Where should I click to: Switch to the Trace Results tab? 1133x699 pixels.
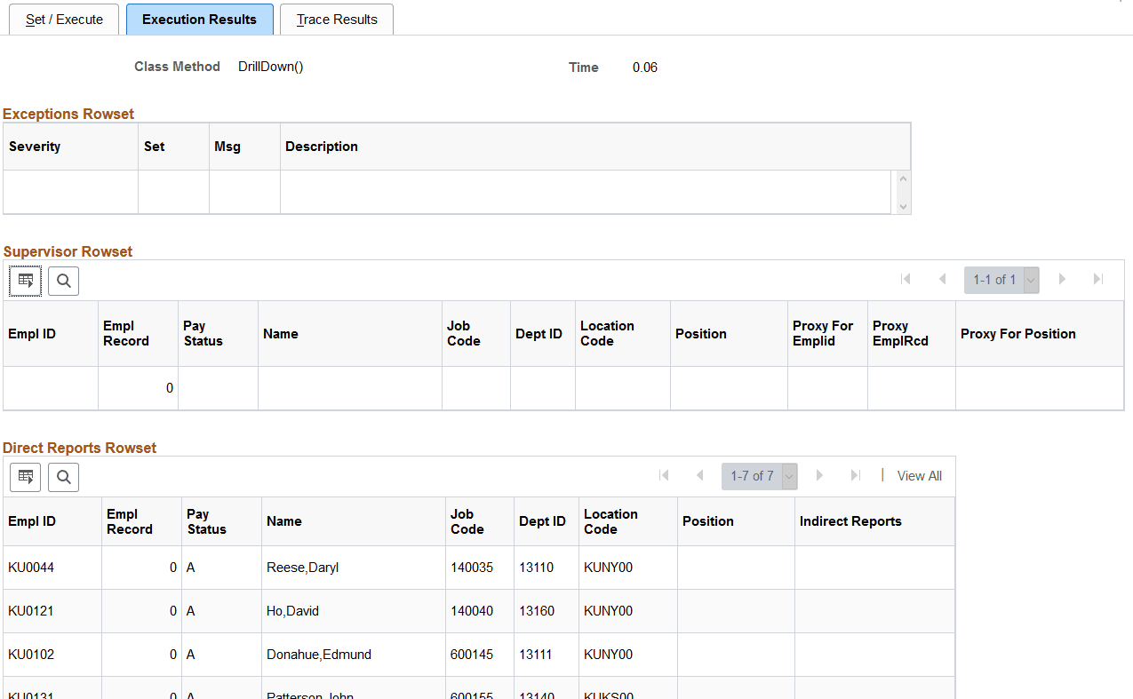[x=336, y=19]
